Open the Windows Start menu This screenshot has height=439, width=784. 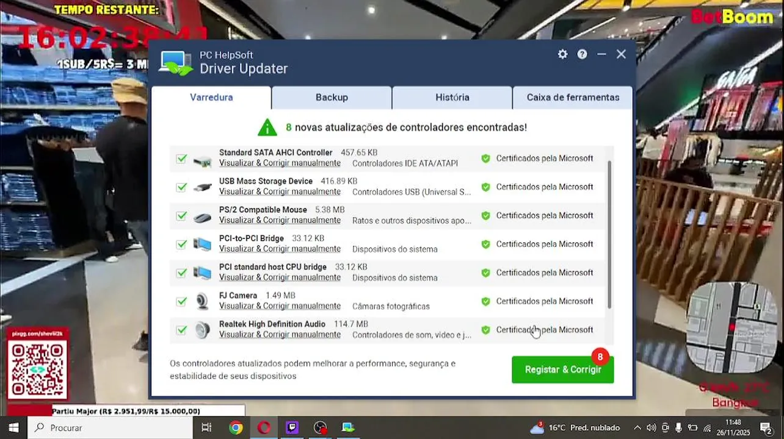click(13, 427)
